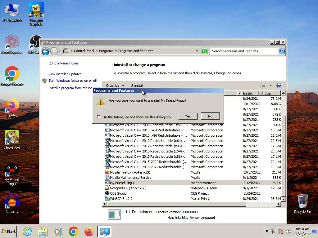Select Visual C++ 2013 Redistributable (x86) row

pos(193,156)
